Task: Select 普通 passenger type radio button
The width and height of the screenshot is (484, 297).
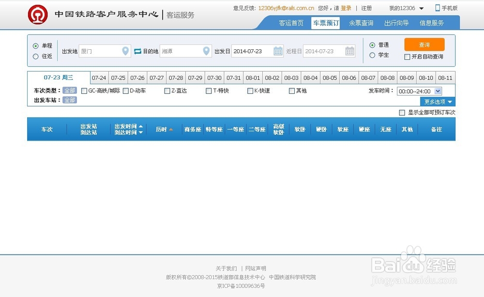Action: 372,45
